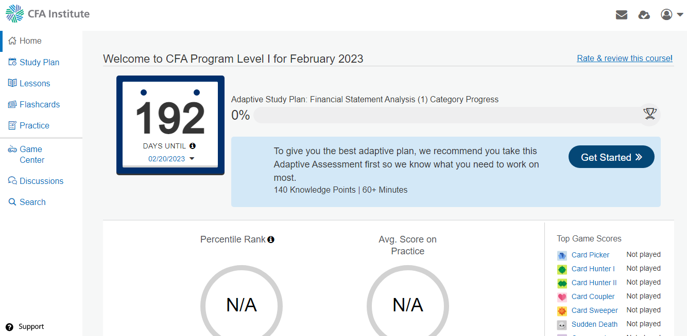Click the Get Started button

pos(611,157)
